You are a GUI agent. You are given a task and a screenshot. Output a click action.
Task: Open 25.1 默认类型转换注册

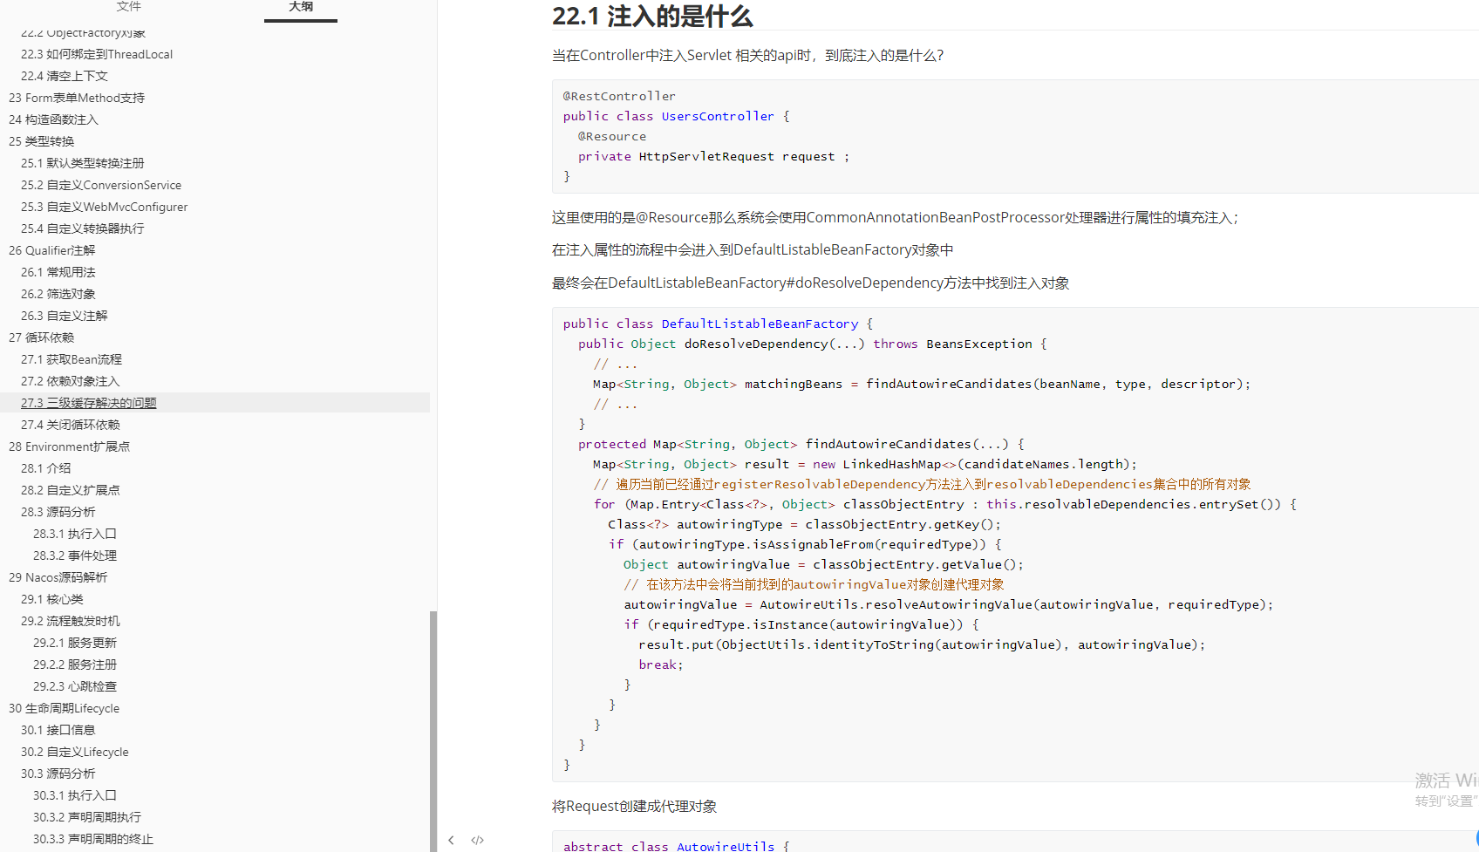click(x=83, y=163)
